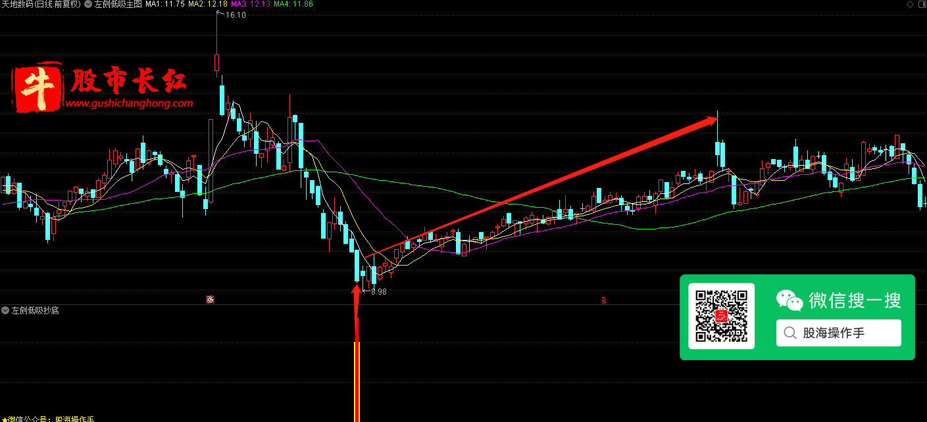Image resolution: width=927 pixels, height=422 pixels.
Task: Click the stock title 天地数码(日线.前复权)
Action: 41,4
